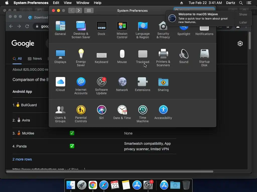The image size is (257, 192).
Task: Open Security & Privacy preferences
Action: pyautogui.click(x=163, y=30)
